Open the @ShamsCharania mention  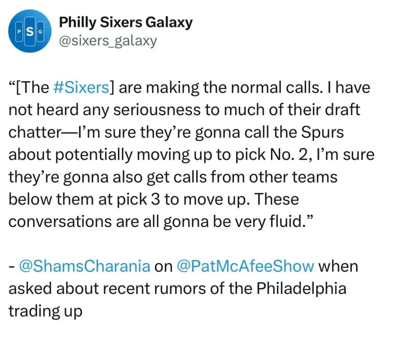coord(85,266)
